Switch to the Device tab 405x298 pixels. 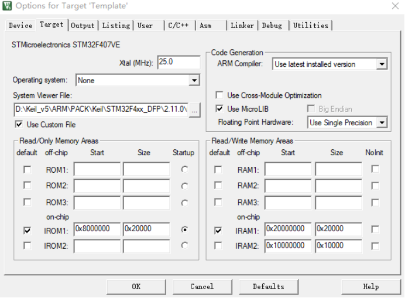pos(20,26)
